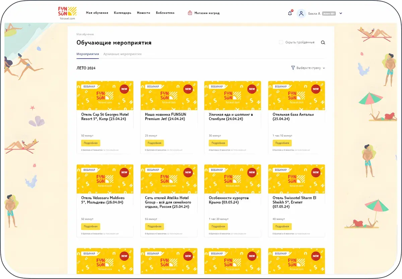Open the Магазин наград rewards icon
The height and width of the screenshot is (279, 402).
[x=189, y=13]
